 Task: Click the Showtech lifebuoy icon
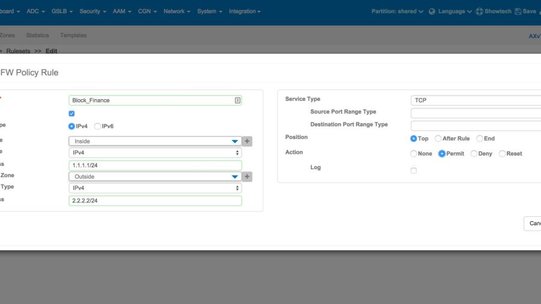click(x=479, y=11)
